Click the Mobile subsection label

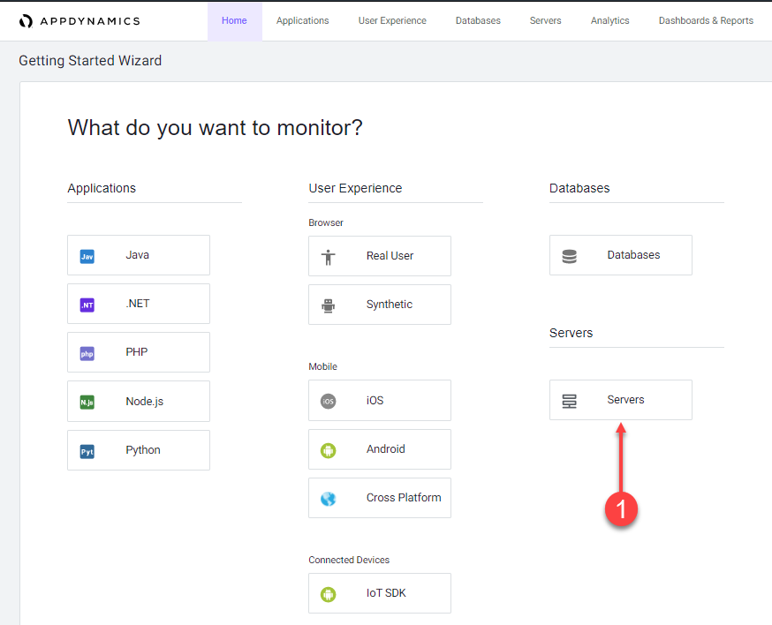323,366
